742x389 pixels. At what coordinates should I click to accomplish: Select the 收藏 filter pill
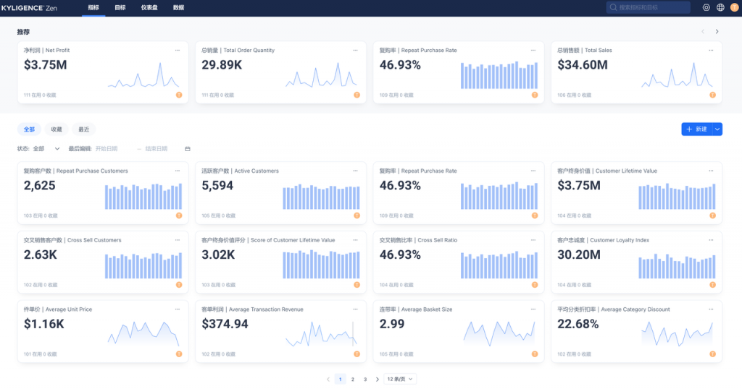(x=57, y=129)
